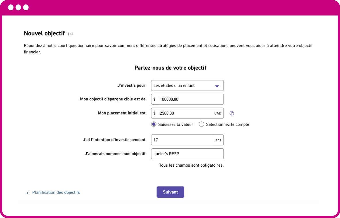Viewport: 340px width, 218px height.
Task: Click the dollar sign in savings target field
Action: 154,99
